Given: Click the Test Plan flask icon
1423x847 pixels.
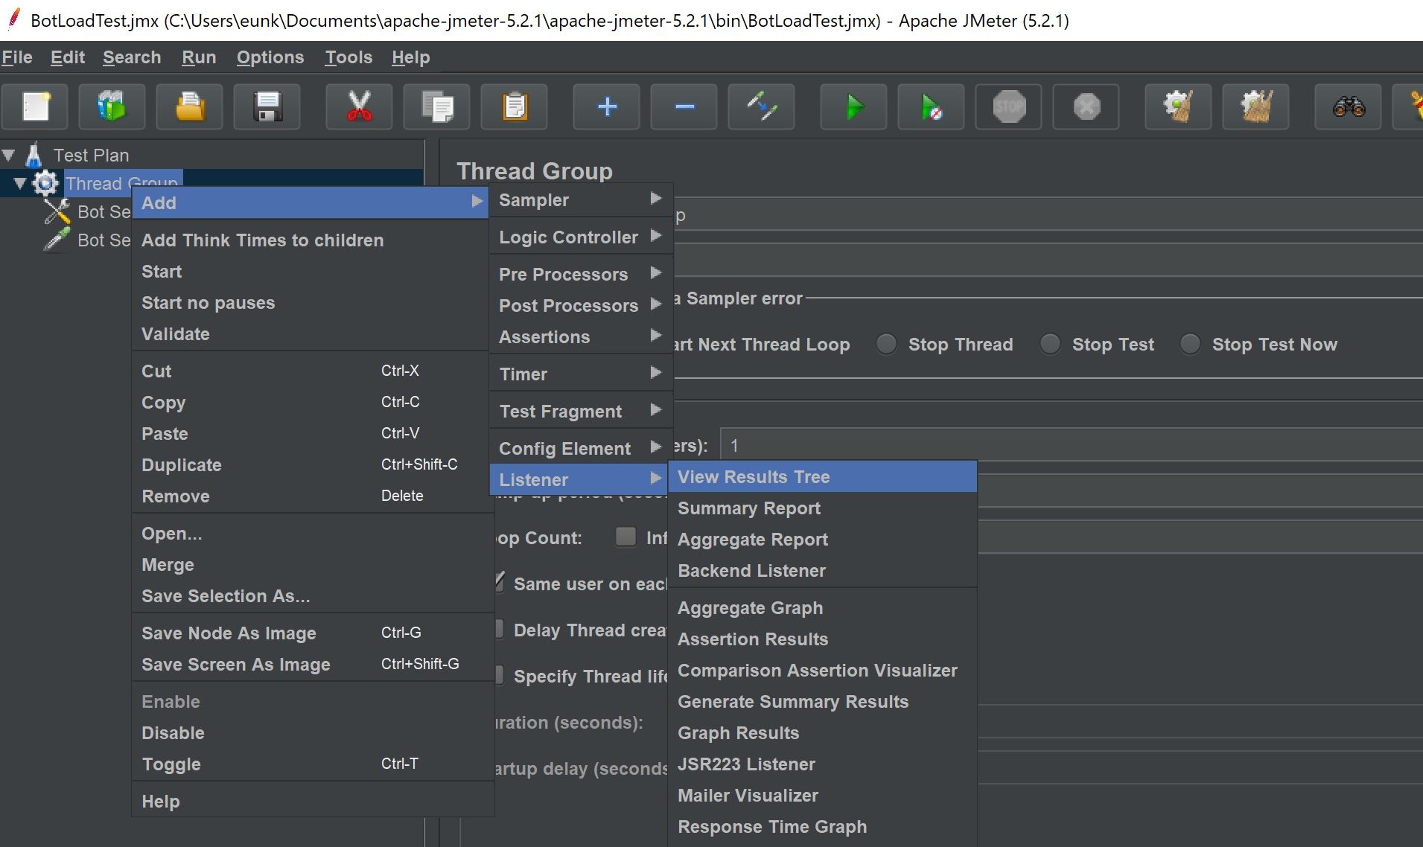Looking at the screenshot, I should coord(34,155).
